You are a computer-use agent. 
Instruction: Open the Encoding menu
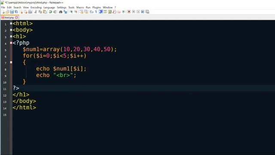coord(36,7)
